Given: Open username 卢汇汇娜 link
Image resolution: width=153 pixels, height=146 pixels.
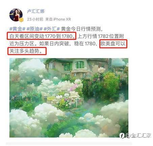Looking at the screenshot, I should coord(36,11).
